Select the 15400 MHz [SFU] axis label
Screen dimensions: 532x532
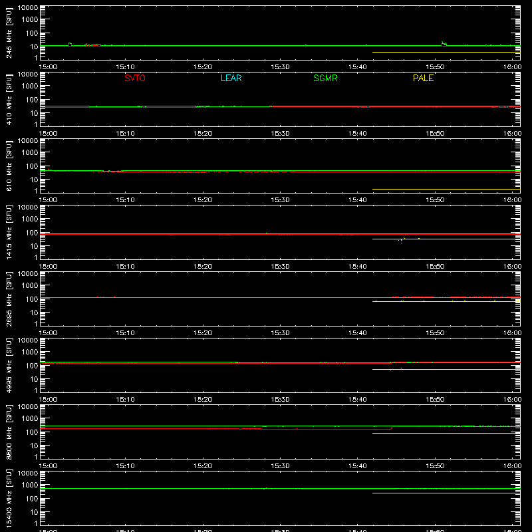pos(9,498)
